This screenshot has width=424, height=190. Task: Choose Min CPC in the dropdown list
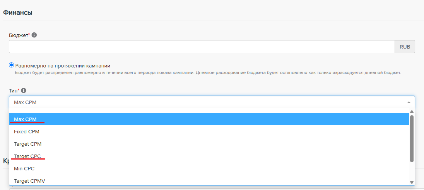24,168
